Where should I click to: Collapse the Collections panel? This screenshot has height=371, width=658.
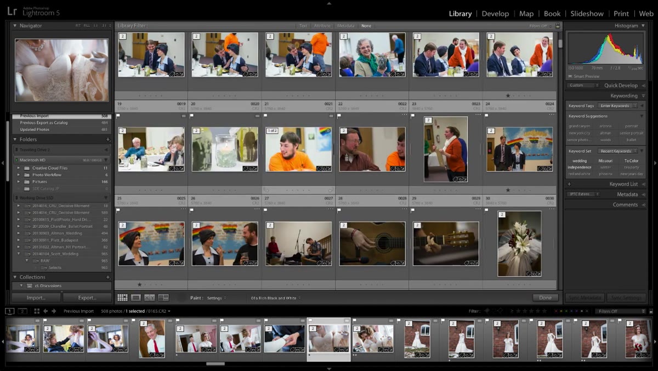click(15, 277)
